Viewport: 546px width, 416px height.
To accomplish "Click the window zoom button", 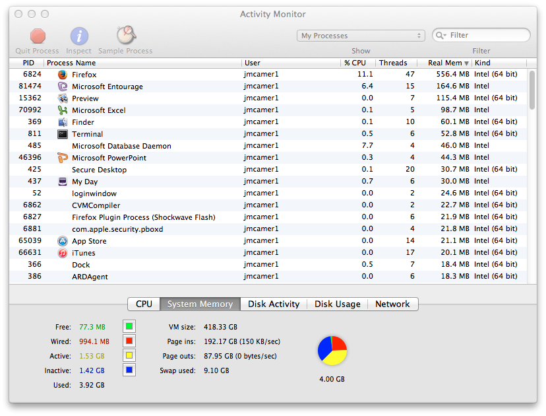I will click(45, 14).
